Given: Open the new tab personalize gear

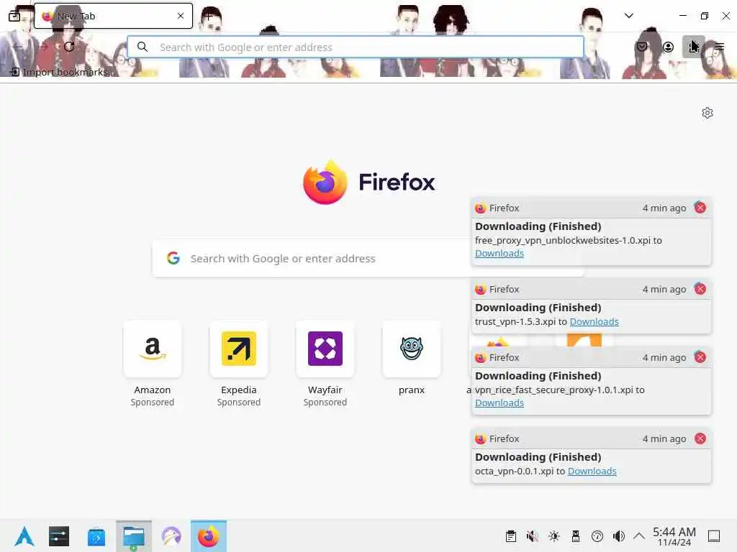Looking at the screenshot, I should point(707,113).
